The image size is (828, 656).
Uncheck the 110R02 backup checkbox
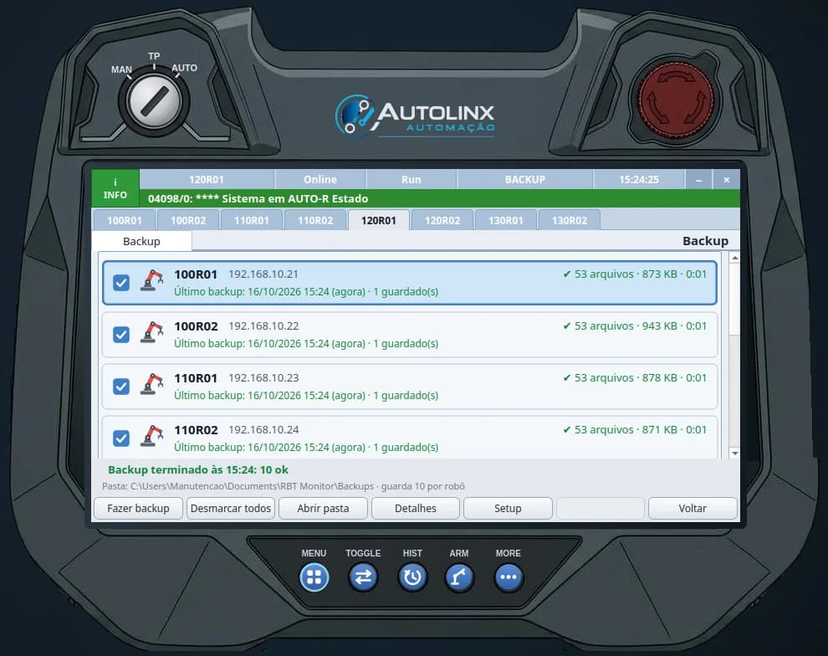[121, 438]
